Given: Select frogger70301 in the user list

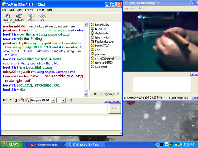Looking at the screenshot, I should 102,46.
